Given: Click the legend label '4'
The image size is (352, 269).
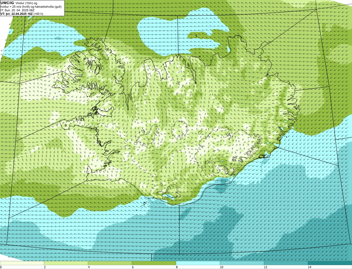Looking at the screenshot, I should coord(89,267).
